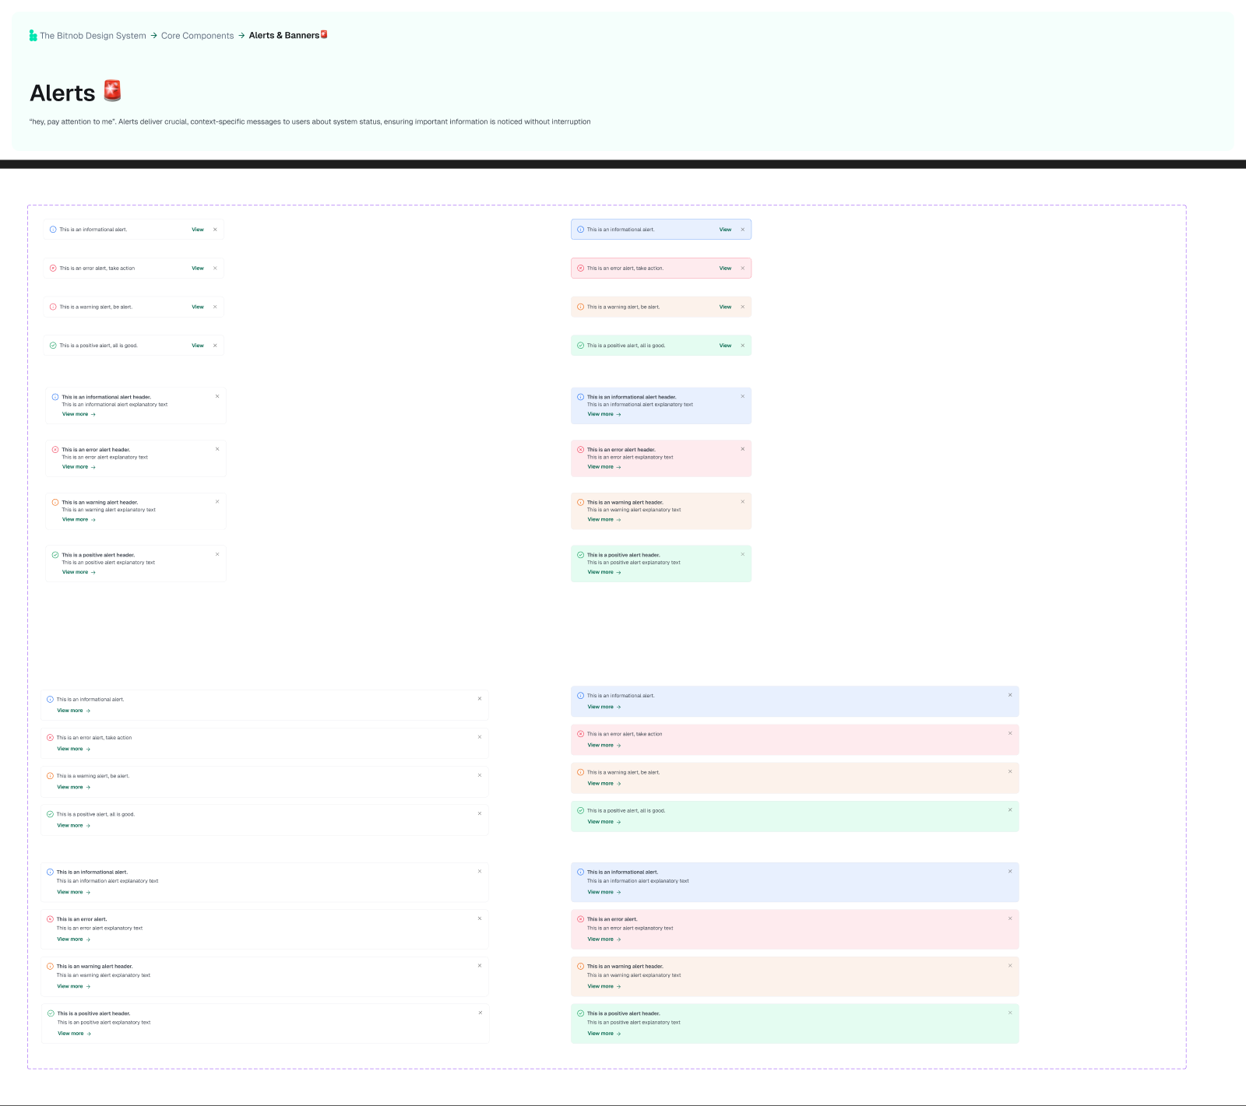Dismiss the white informational alert with View button
Viewport: 1246px width, 1106px height.
pos(215,230)
